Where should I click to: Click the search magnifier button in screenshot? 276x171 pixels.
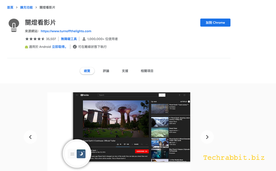[x=162, y=95]
